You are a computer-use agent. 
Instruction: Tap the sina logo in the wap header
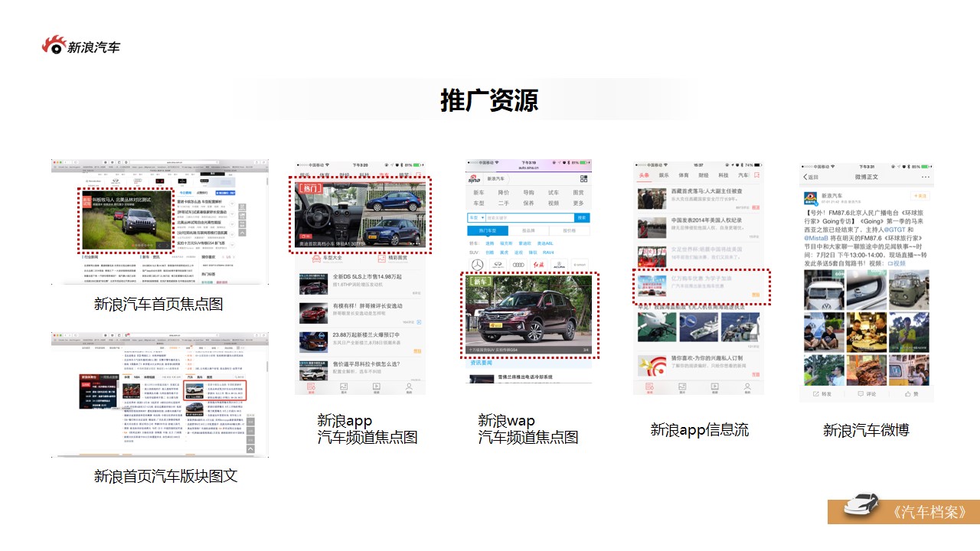point(474,179)
